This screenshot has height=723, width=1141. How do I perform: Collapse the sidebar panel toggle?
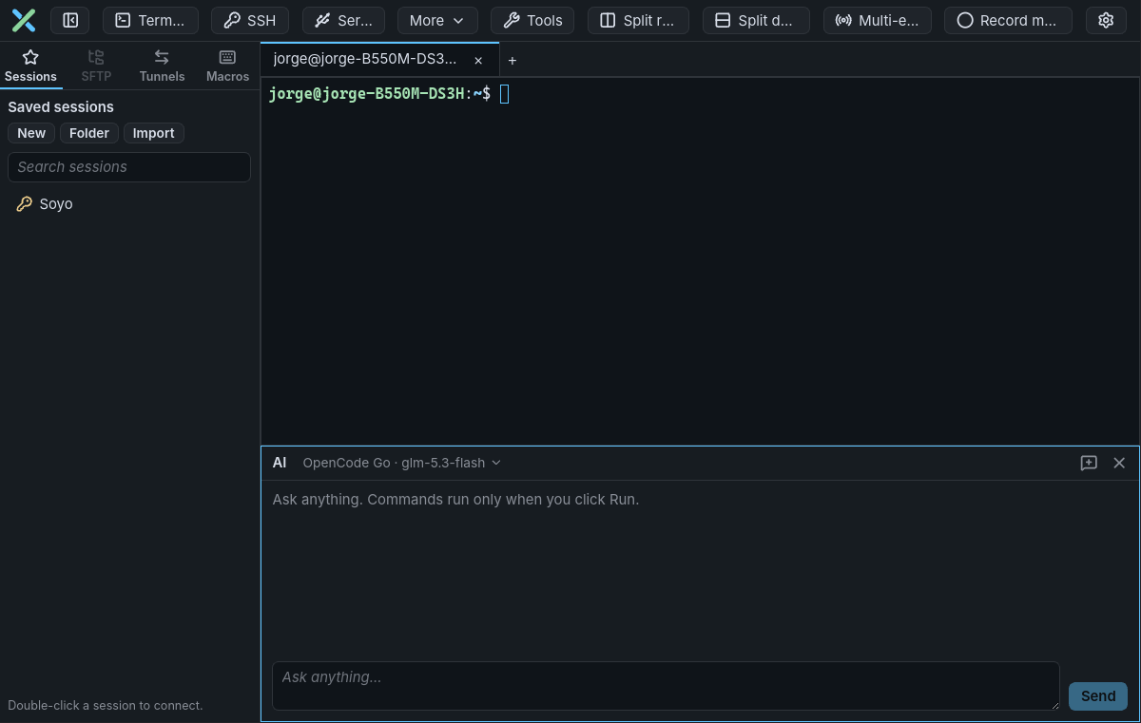click(x=70, y=20)
